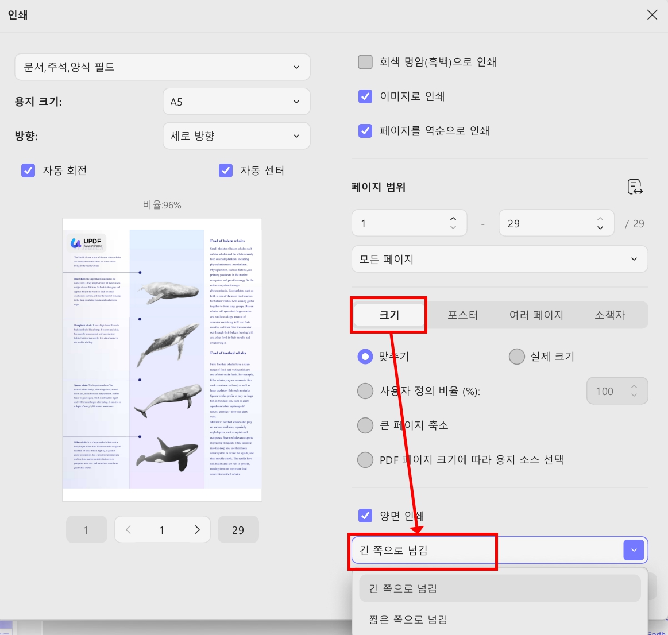Uncheck 이미지로 인쇄 checkbox
This screenshot has height=635, width=668.
[x=365, y=96]
